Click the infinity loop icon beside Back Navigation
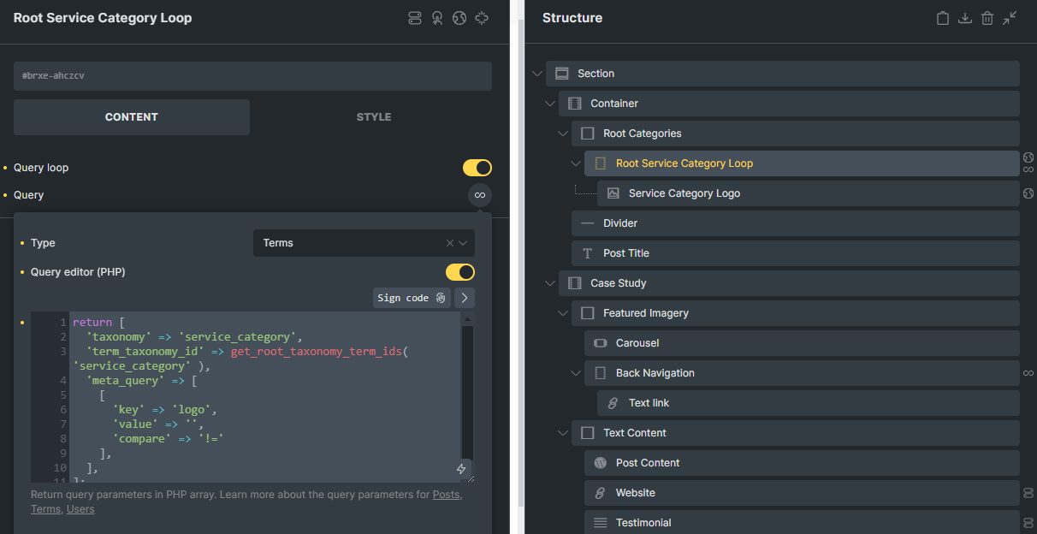Image resolution: width=1037 pixels, height=534 pixels. coord(1028,373)
